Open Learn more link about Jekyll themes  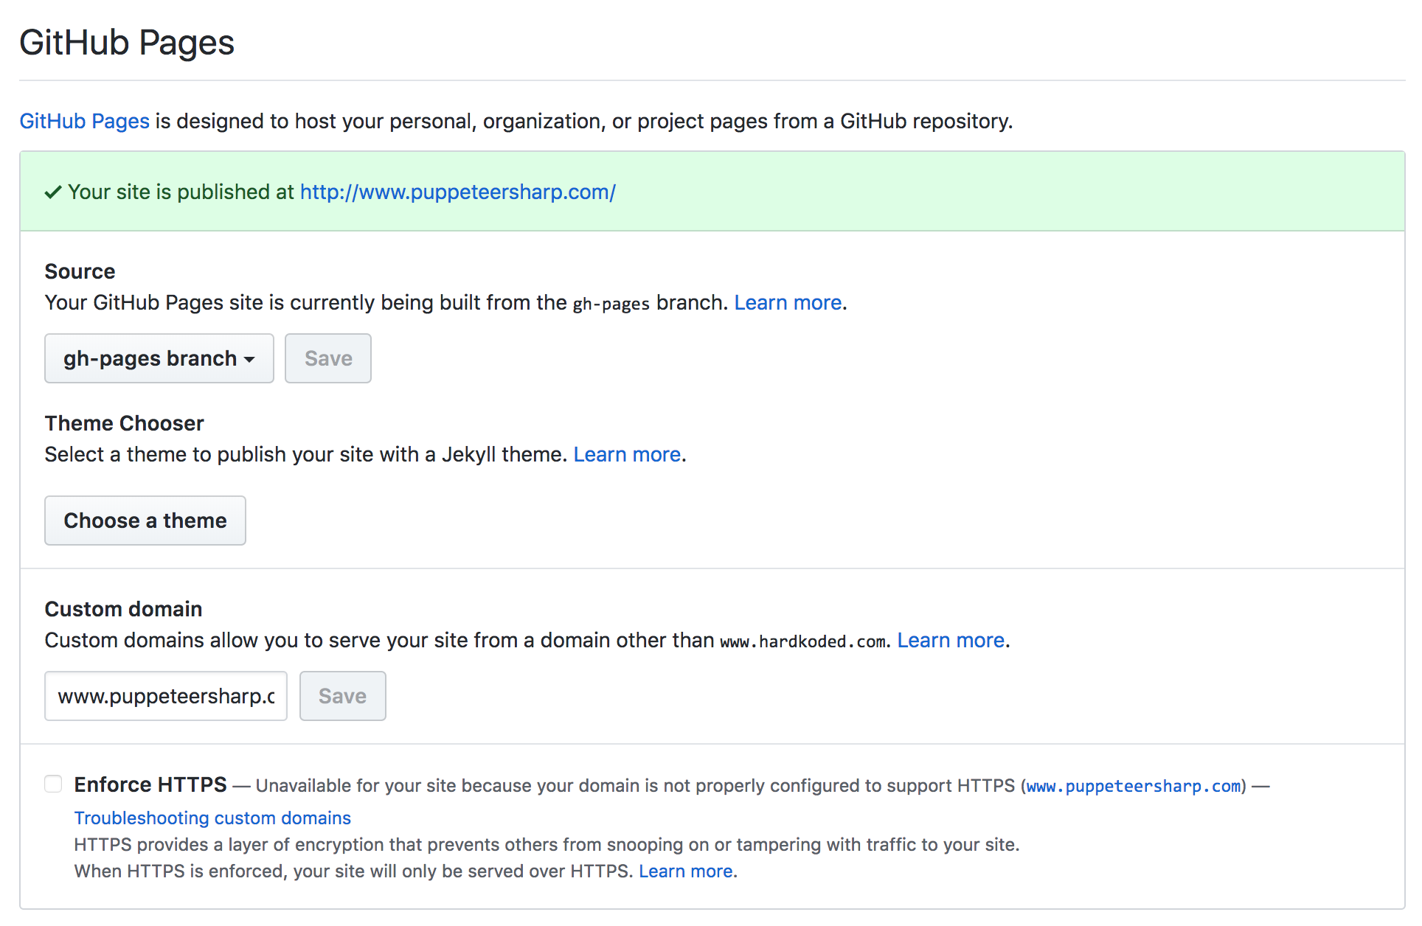[x=627, y=454]
